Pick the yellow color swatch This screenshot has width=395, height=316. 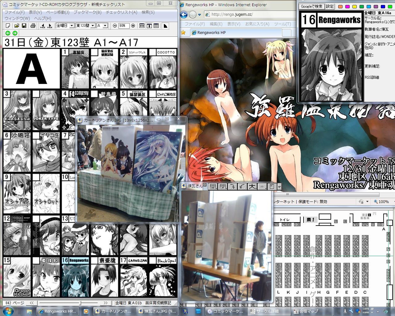coord(354,6)
